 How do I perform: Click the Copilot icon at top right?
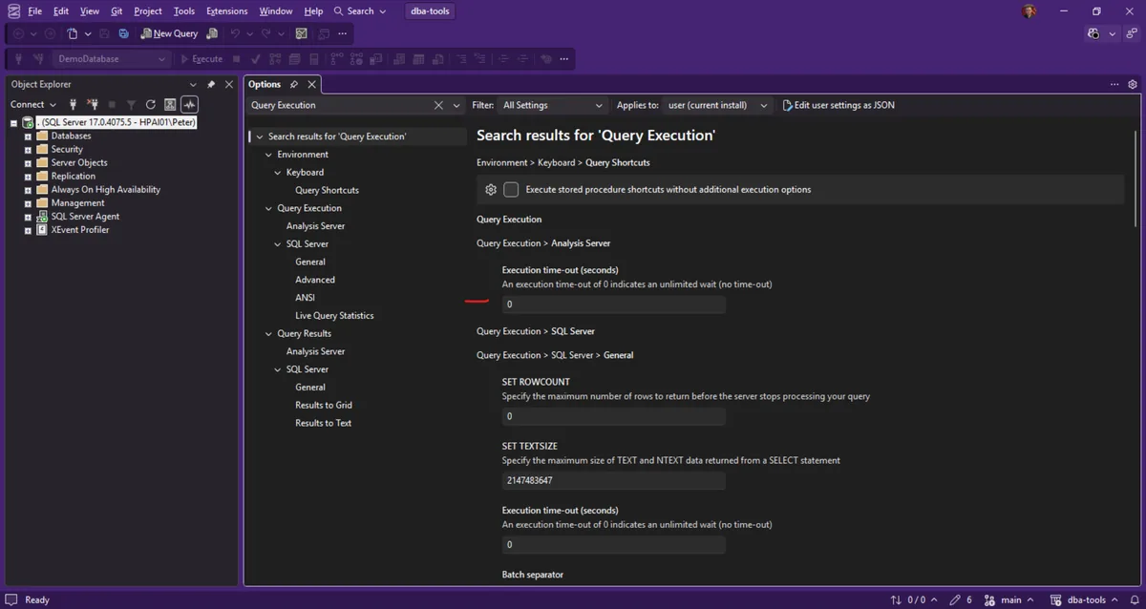tap(1093, 33)
